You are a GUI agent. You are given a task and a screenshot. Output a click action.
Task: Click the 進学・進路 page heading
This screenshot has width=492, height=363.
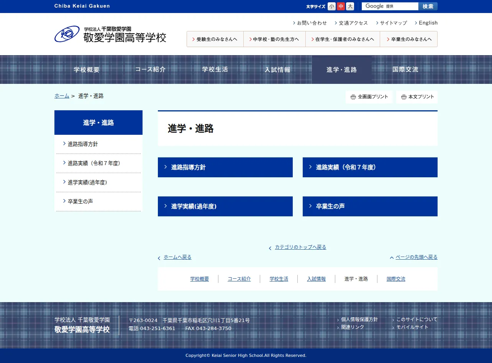[190, 129]
